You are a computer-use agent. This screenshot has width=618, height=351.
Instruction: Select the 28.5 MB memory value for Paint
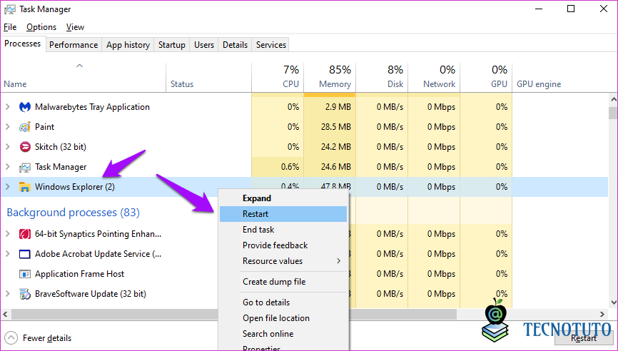coord(335,127)
